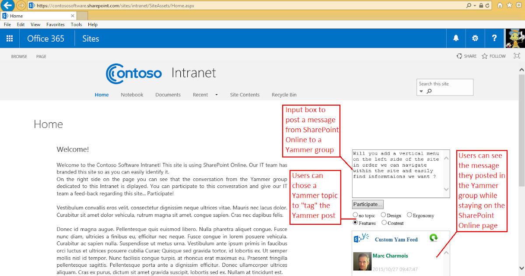Open the File menu
Image resolution: width=525 pixels, height=276 pixels.
(7, 25)
